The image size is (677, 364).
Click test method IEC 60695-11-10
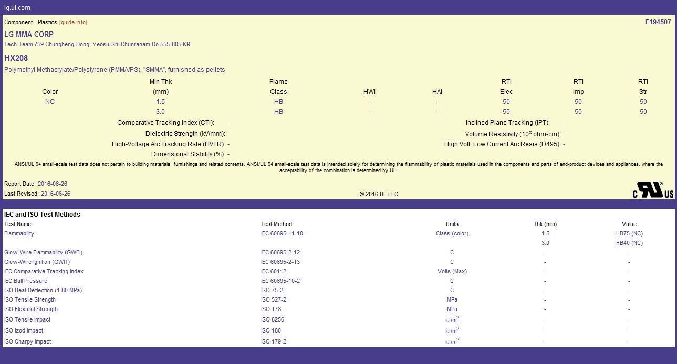[282, 233]
